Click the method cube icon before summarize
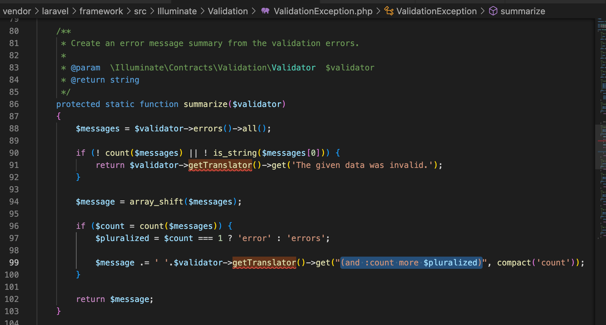The height and width of the screenshot is (325, 606). click(493, 11)
